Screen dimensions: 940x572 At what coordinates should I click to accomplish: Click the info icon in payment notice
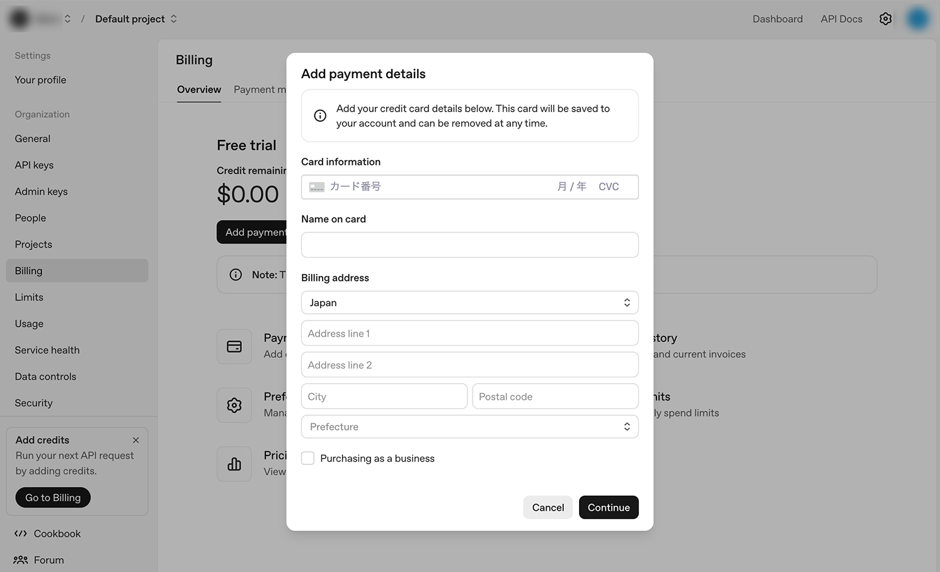pyautogui.click(x=320, y=116)
